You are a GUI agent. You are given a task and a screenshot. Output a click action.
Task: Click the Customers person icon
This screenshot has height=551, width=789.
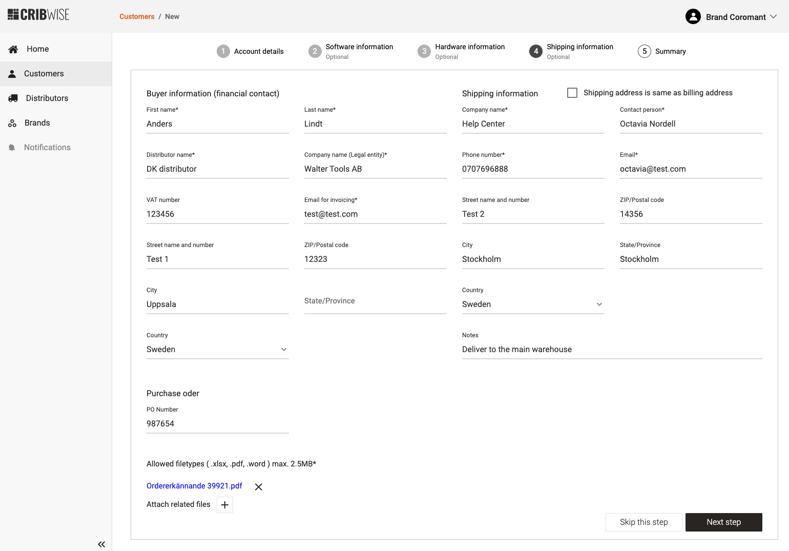point(12,74)
